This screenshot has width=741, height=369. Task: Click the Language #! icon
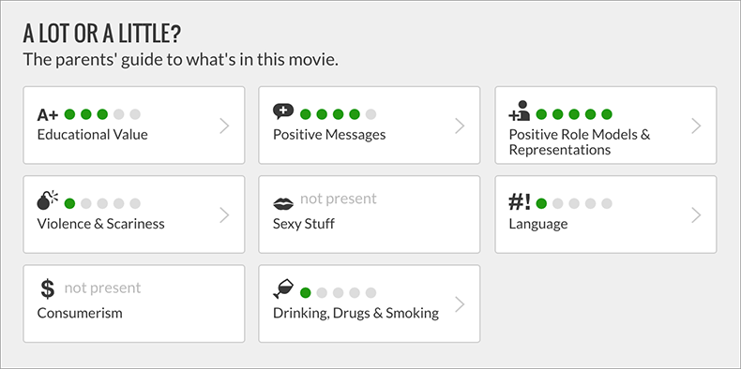click(520, 202)
